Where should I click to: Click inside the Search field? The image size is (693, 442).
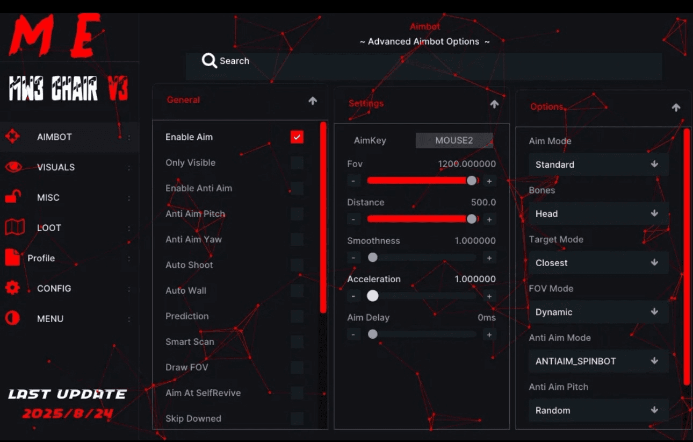click(x=424, y=66)
